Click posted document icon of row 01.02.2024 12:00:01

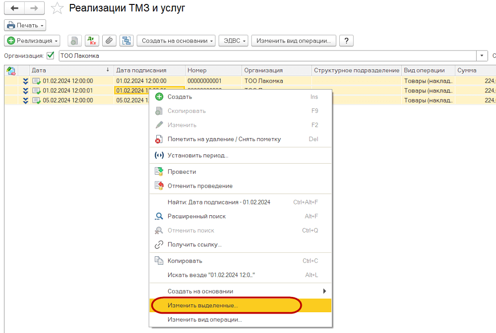pos(36,91)
